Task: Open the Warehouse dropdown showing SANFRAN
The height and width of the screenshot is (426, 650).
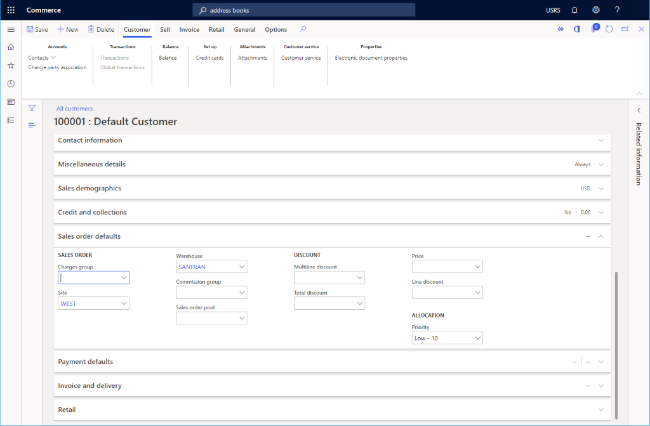Action: [x=241, y=266]
